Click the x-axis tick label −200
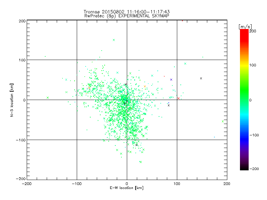The width and height of the screenshot is (267, 200). pos(27,184)
